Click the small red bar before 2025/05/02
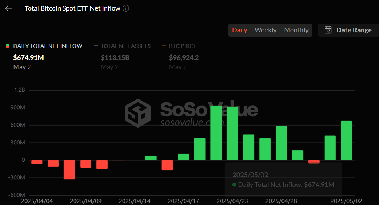This screenshot has height=205, width=379. (x=314, y=161)
